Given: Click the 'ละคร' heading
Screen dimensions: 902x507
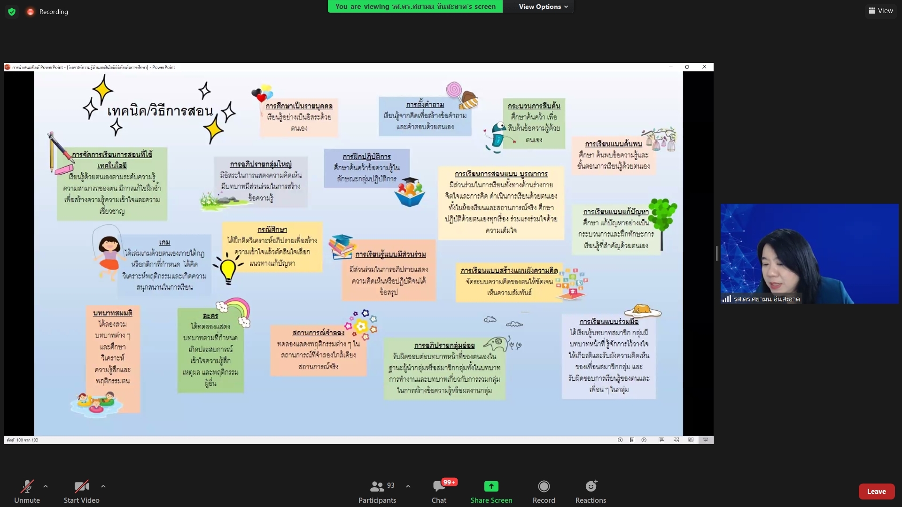Looking at the screenshot, I should (210, 315).
